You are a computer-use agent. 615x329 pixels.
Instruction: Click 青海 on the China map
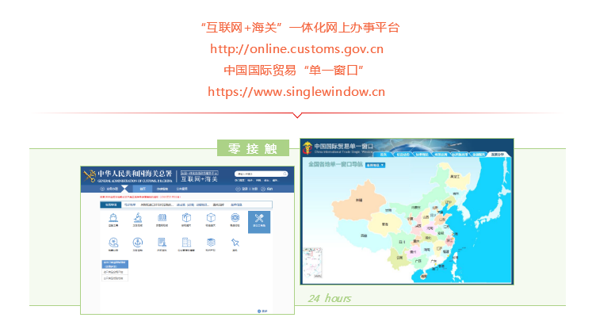[x=384, y=224]
